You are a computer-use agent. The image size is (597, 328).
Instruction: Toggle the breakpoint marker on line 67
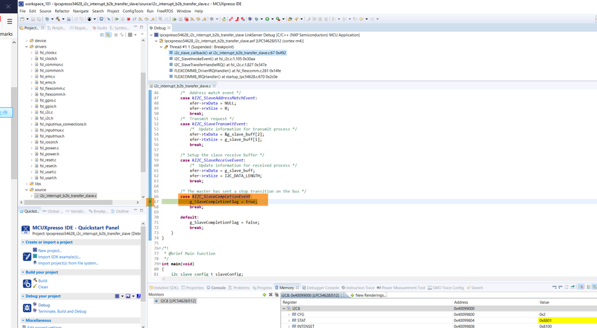pos(150,202)
